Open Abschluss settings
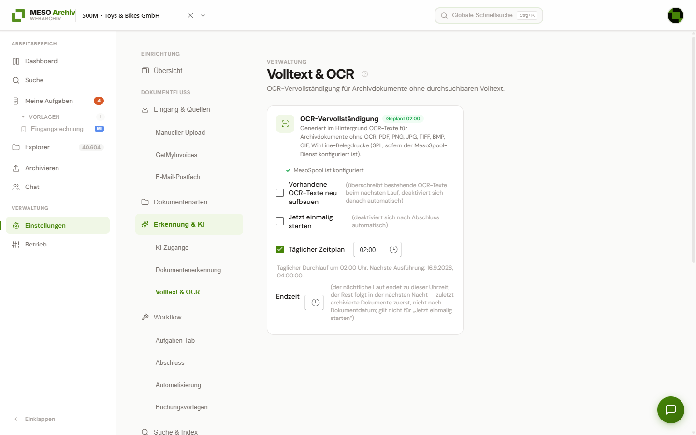This screenshot has height=435, width=696. pyautogui.click(x=170, y=362)
